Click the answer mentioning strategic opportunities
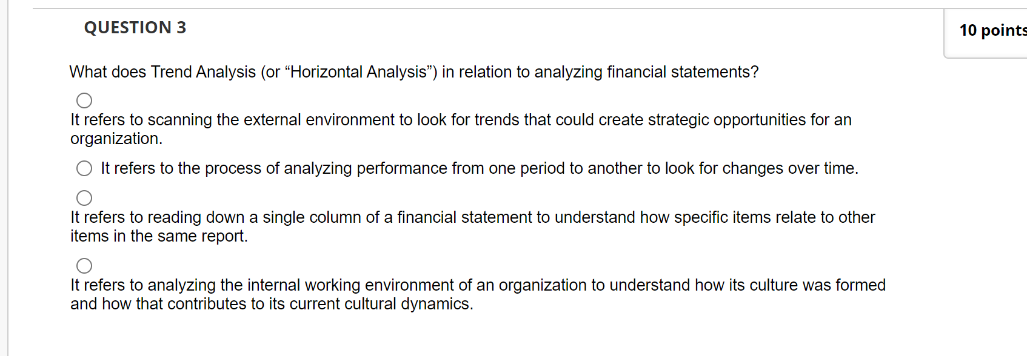The width and height of the screenshot is (1027, 356). [461, 119]
